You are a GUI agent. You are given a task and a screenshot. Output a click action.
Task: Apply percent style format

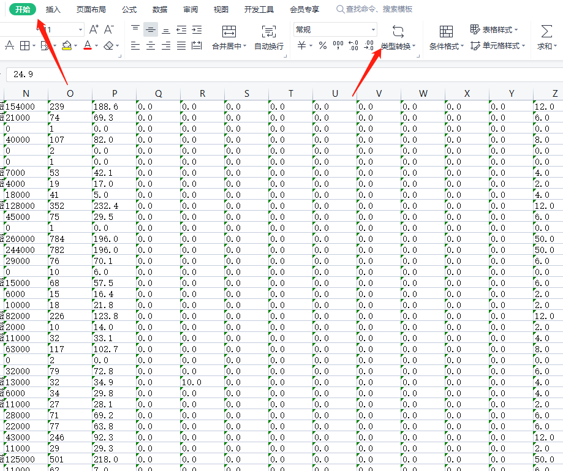click(323, 45)
